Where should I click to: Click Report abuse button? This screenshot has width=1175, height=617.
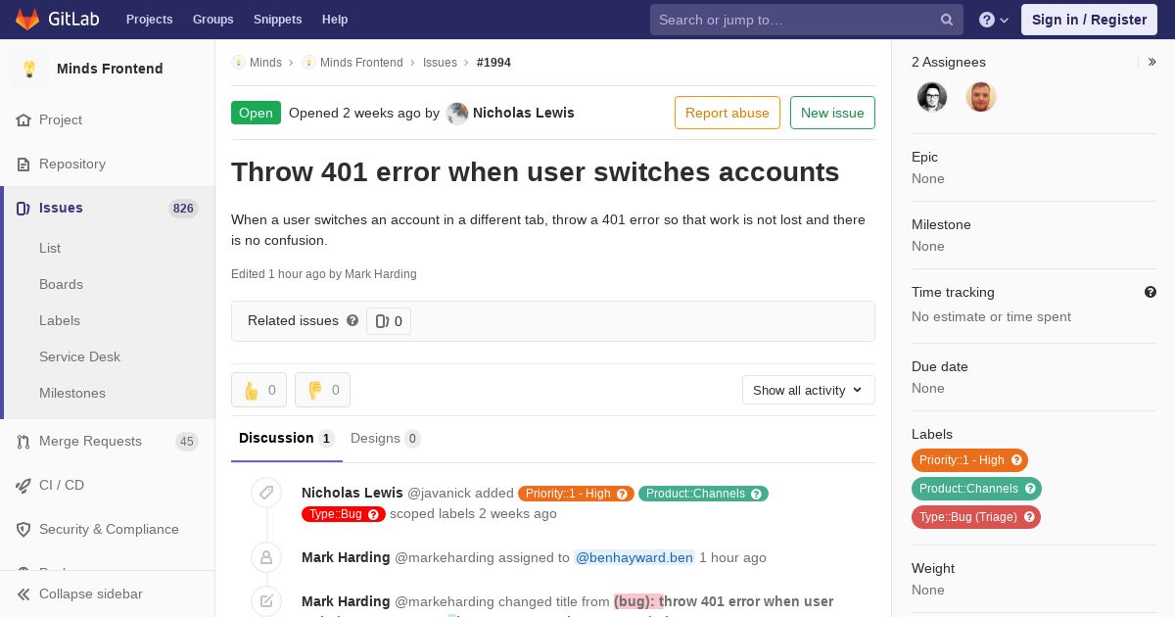pyautogui.click(x=728, y=113)
